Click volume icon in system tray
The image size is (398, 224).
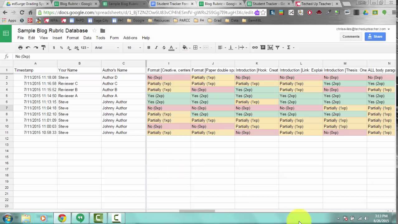click(x=366, y=218)
